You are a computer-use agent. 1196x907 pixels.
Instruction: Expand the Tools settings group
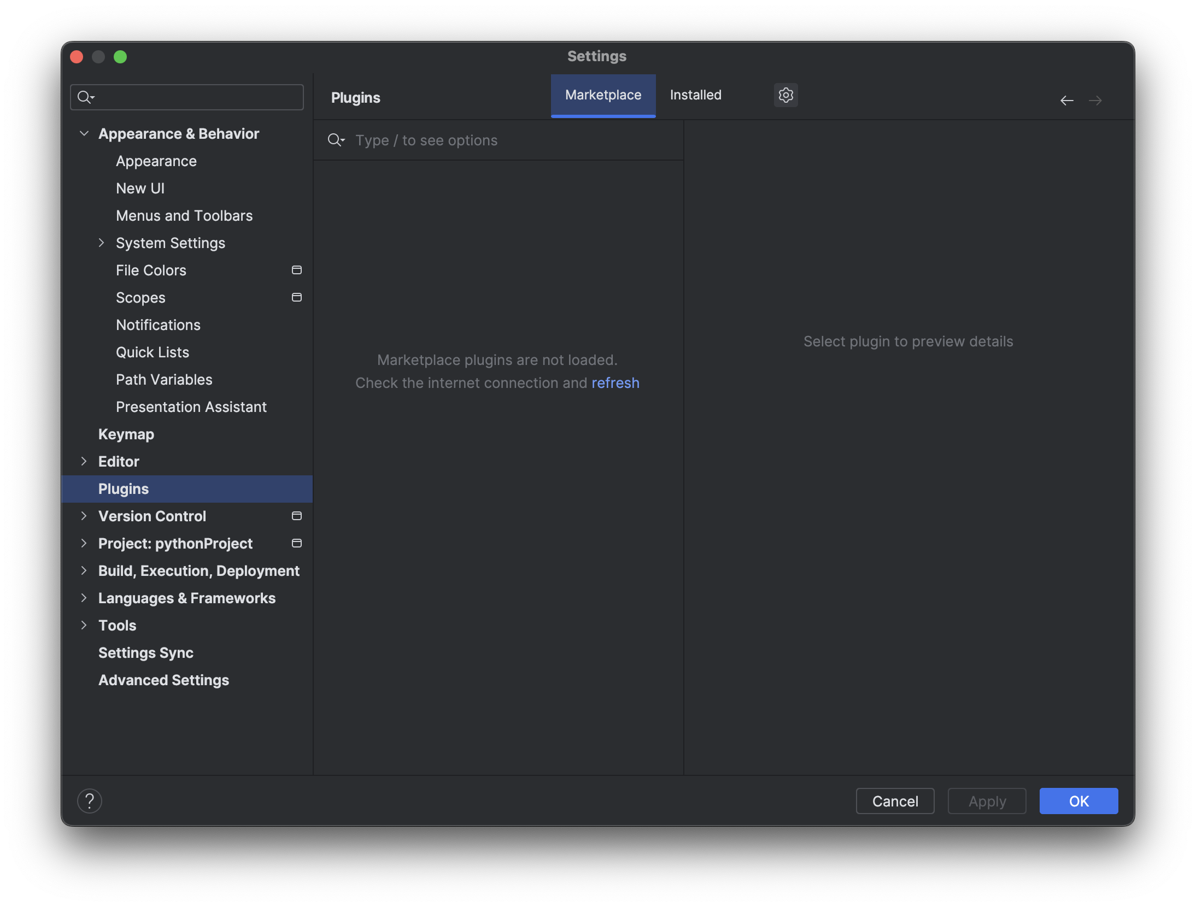84,625
